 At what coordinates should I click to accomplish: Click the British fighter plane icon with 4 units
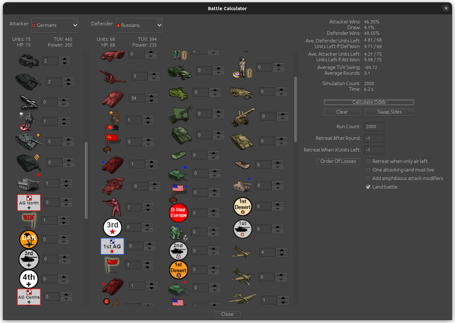pos(243,252)
